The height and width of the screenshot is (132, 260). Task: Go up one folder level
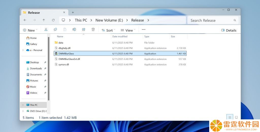tap(44, 20)
